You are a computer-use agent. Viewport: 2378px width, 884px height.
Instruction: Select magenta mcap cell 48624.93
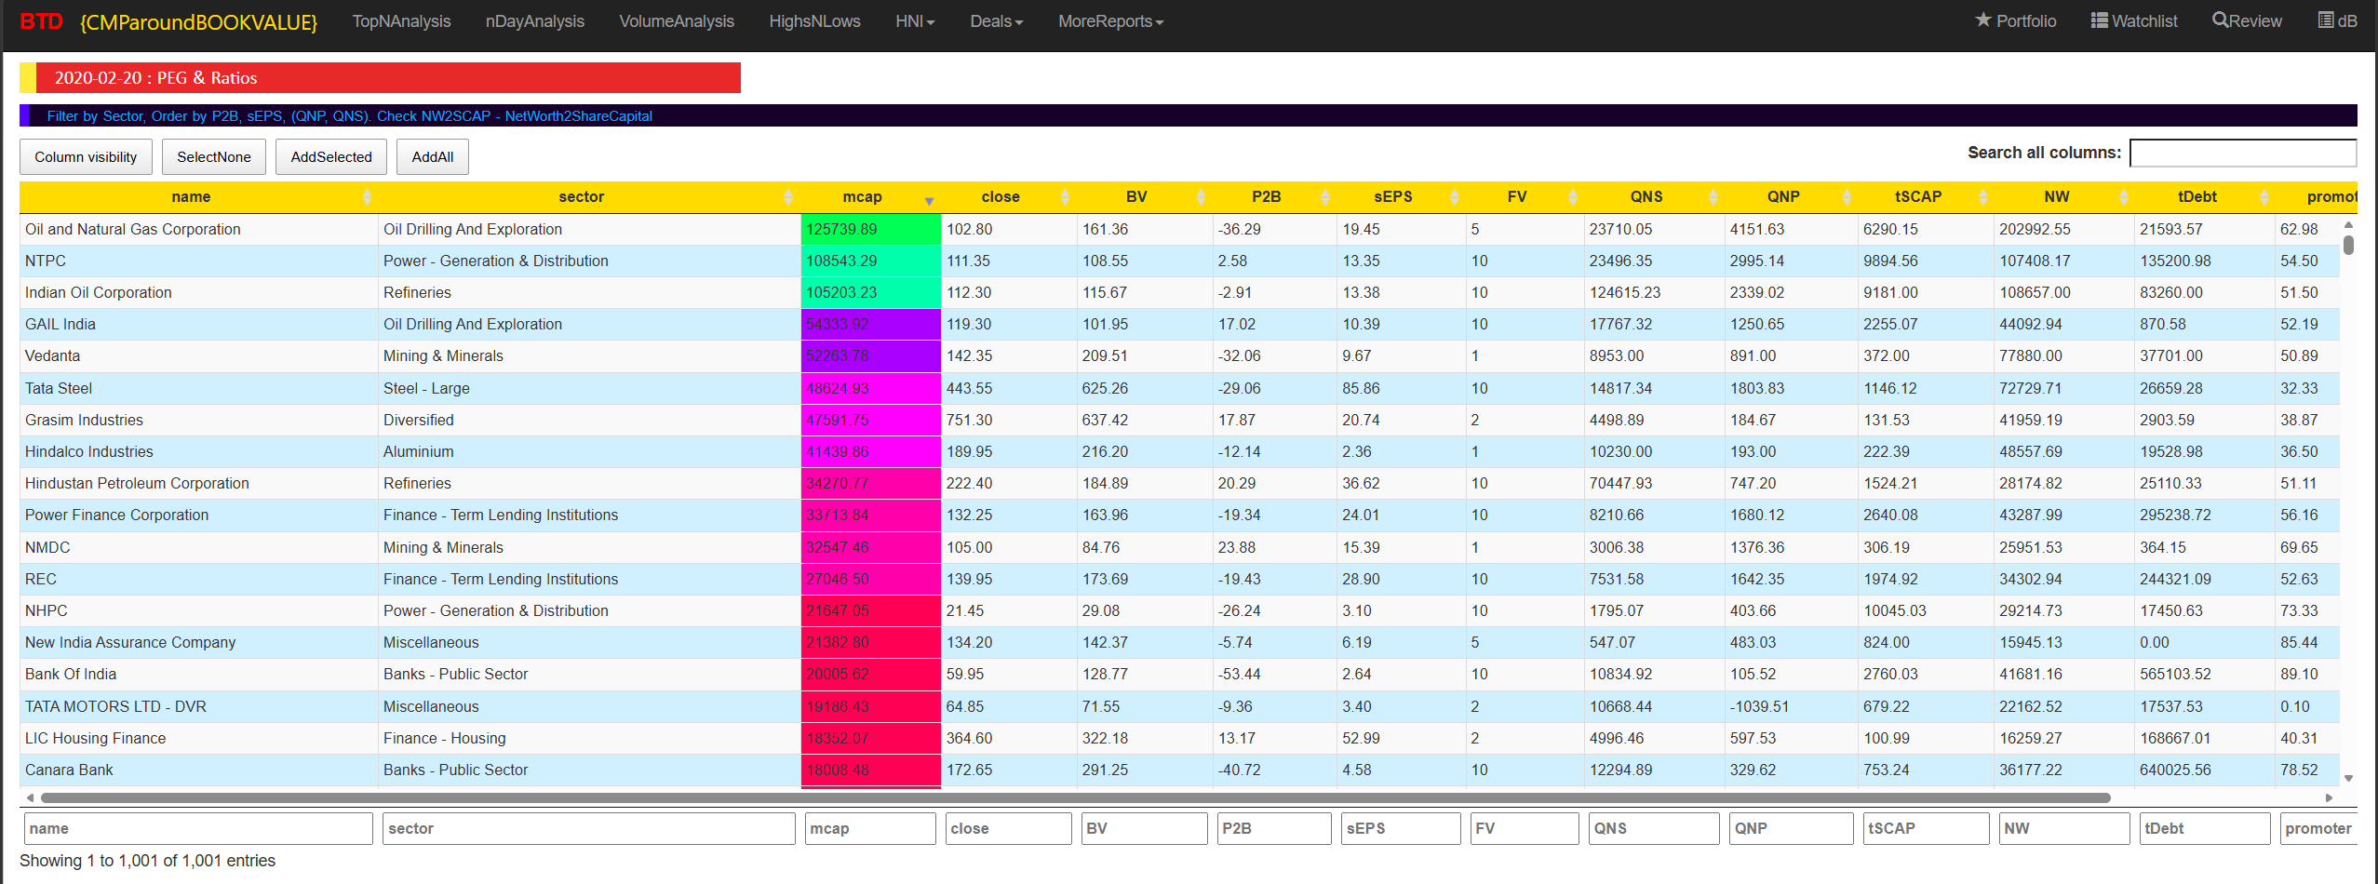pyautogui.click(x=870, y=388)
